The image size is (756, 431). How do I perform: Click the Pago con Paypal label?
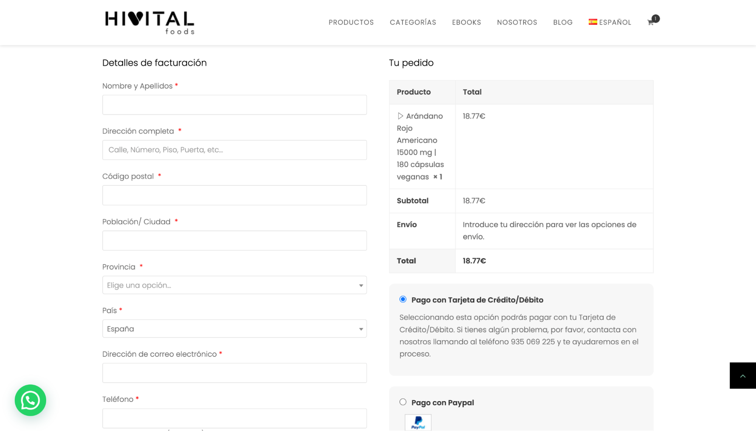coord(442,403)
